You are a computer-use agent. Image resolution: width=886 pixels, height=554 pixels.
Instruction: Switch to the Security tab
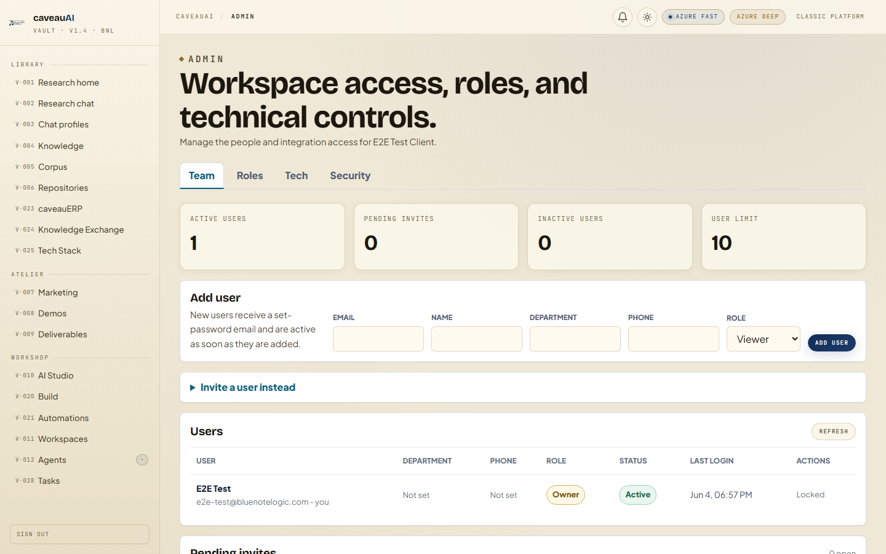pos(350,175)
